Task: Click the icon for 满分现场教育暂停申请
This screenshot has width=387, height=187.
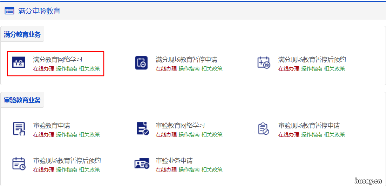Action: [x=141, y=63]
